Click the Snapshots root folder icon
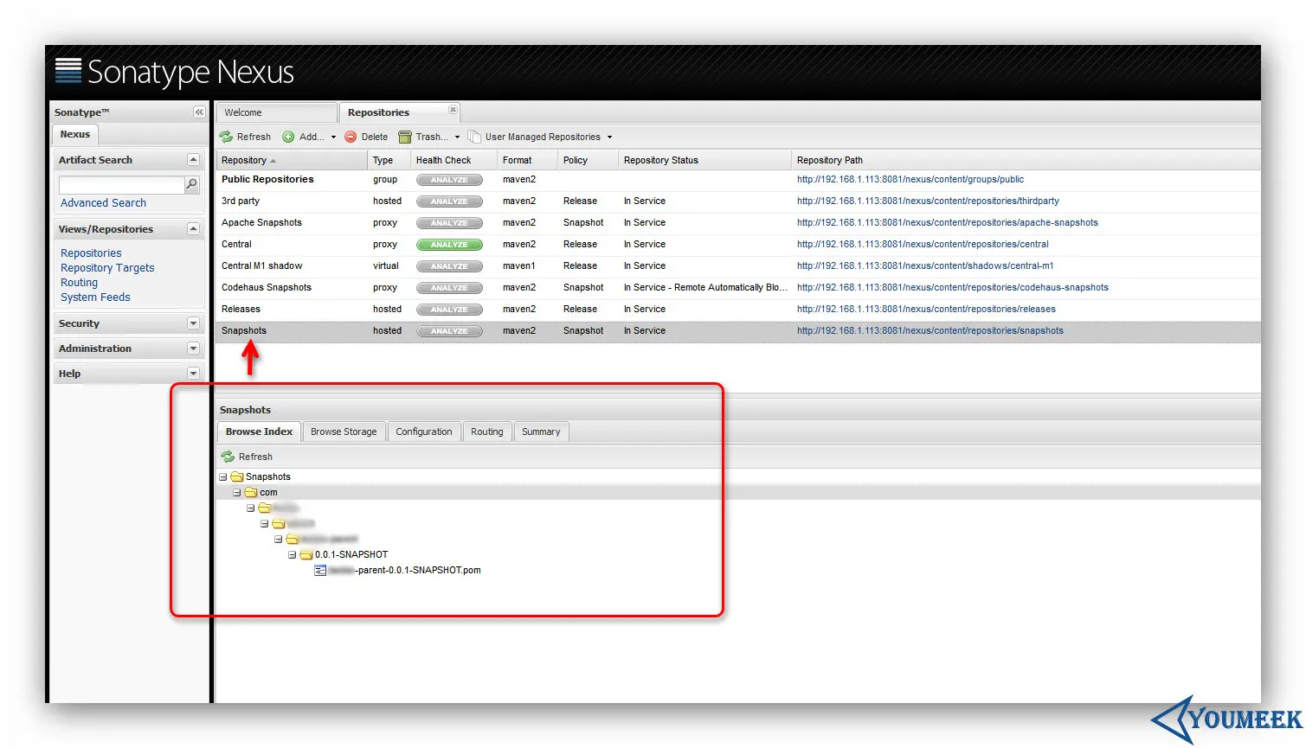Screen dimensions: 1306x748 point(237,476)
